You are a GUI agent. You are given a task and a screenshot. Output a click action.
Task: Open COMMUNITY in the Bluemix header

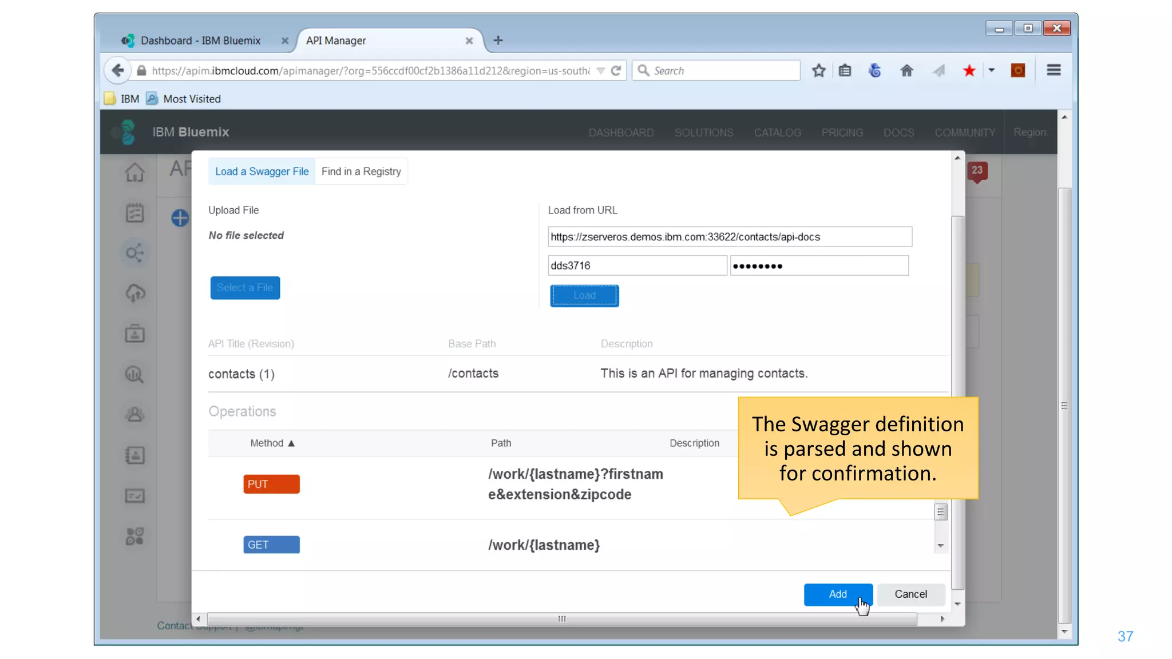tap(964, 133)
